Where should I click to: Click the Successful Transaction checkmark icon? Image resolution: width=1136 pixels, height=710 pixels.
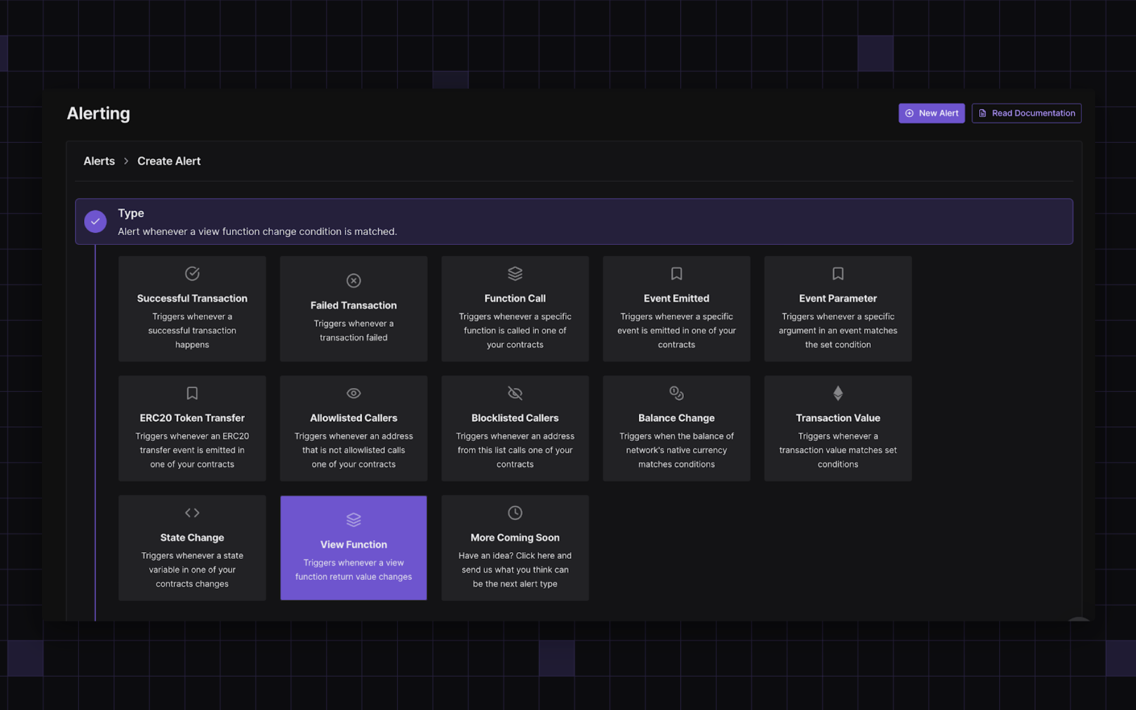(x=192, y=273)
